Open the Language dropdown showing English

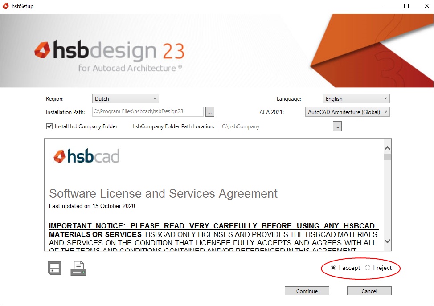pyautogui.click(x=356, y=98)
